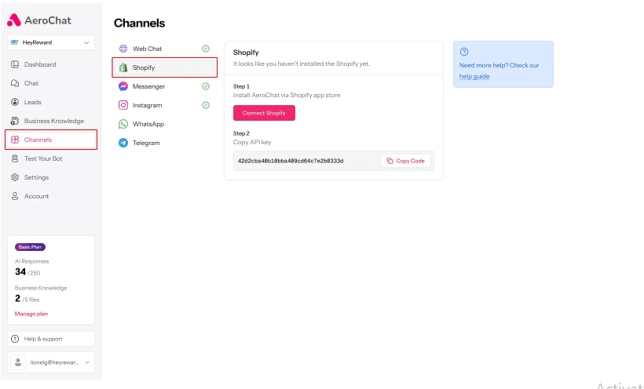644x389 pixels.
Task: Click the 'Copy API key' text
Action: coord(252,143)
